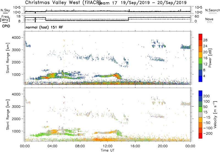Pick the yellow Power segment between 16 and 20
The height and width of the screenshot is (152, 220).
coord(200,55)
